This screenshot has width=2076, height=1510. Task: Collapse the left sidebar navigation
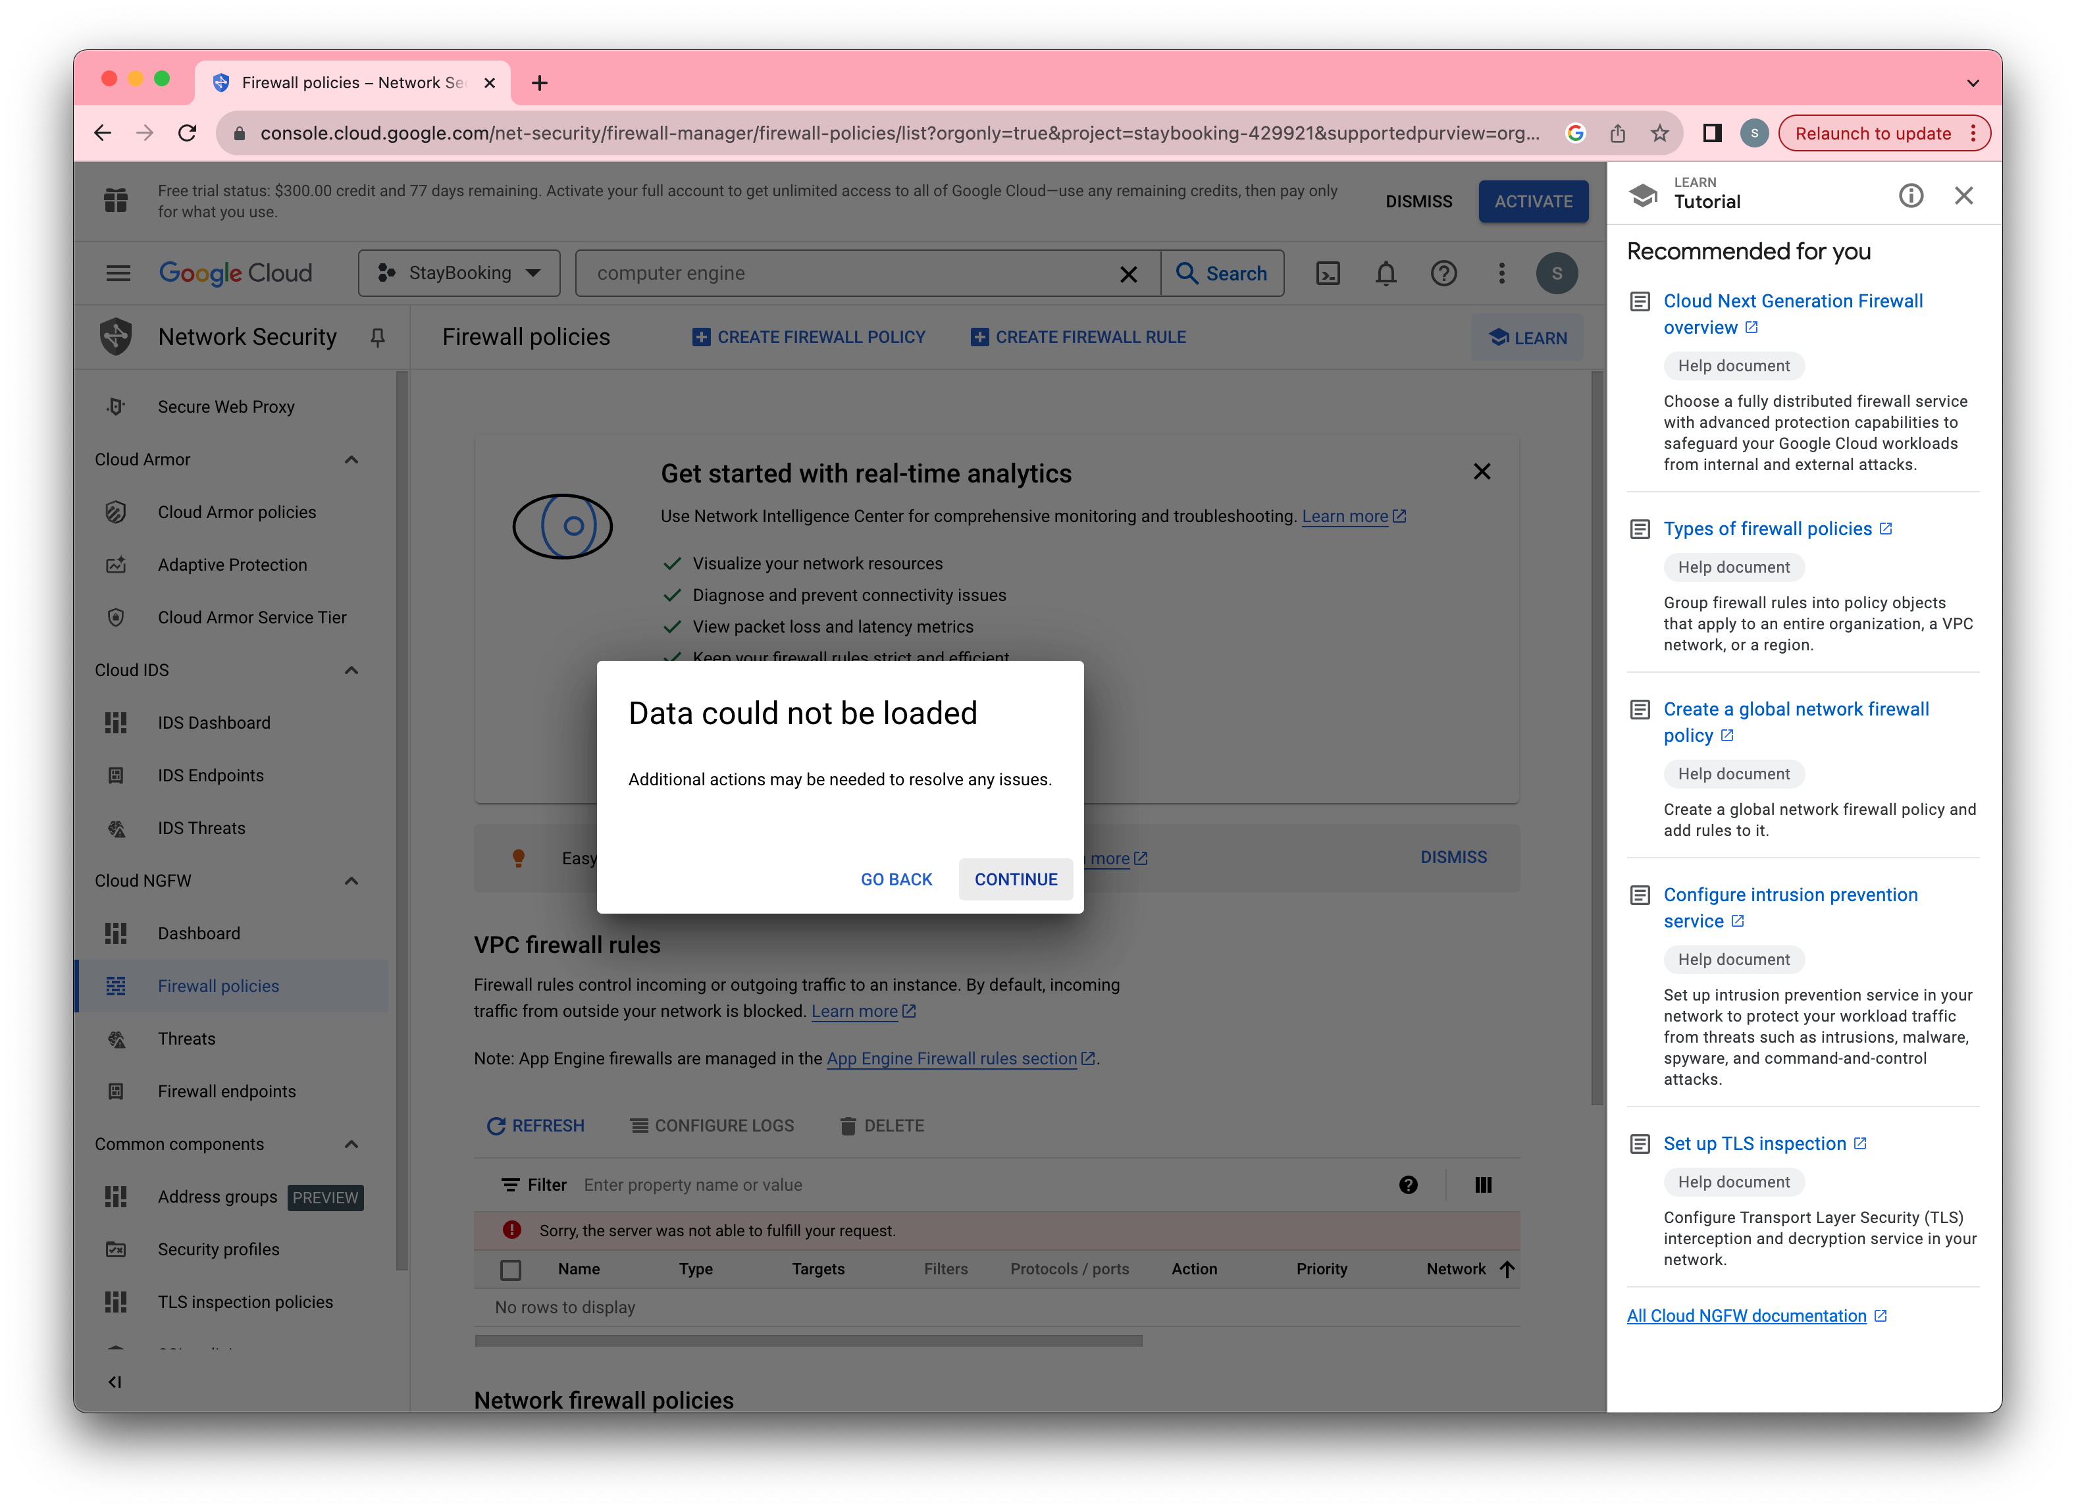(115, 1382)
